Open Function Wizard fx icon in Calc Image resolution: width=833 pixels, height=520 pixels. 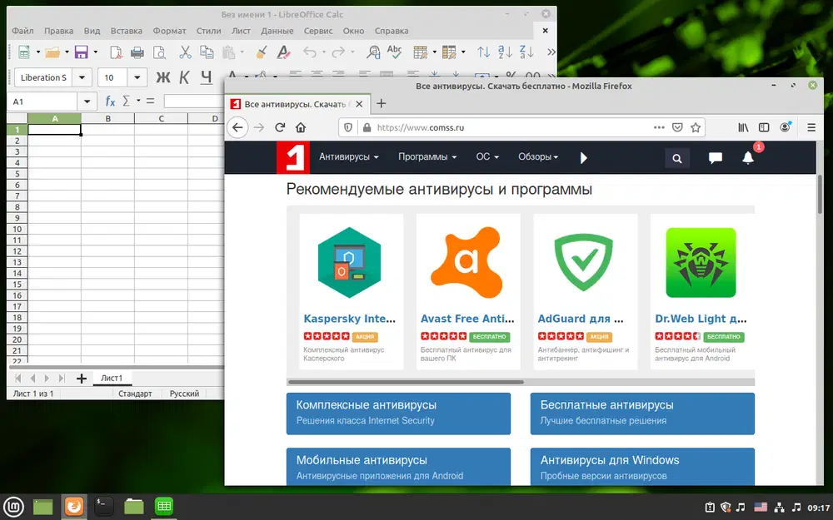tap(110, 101)
